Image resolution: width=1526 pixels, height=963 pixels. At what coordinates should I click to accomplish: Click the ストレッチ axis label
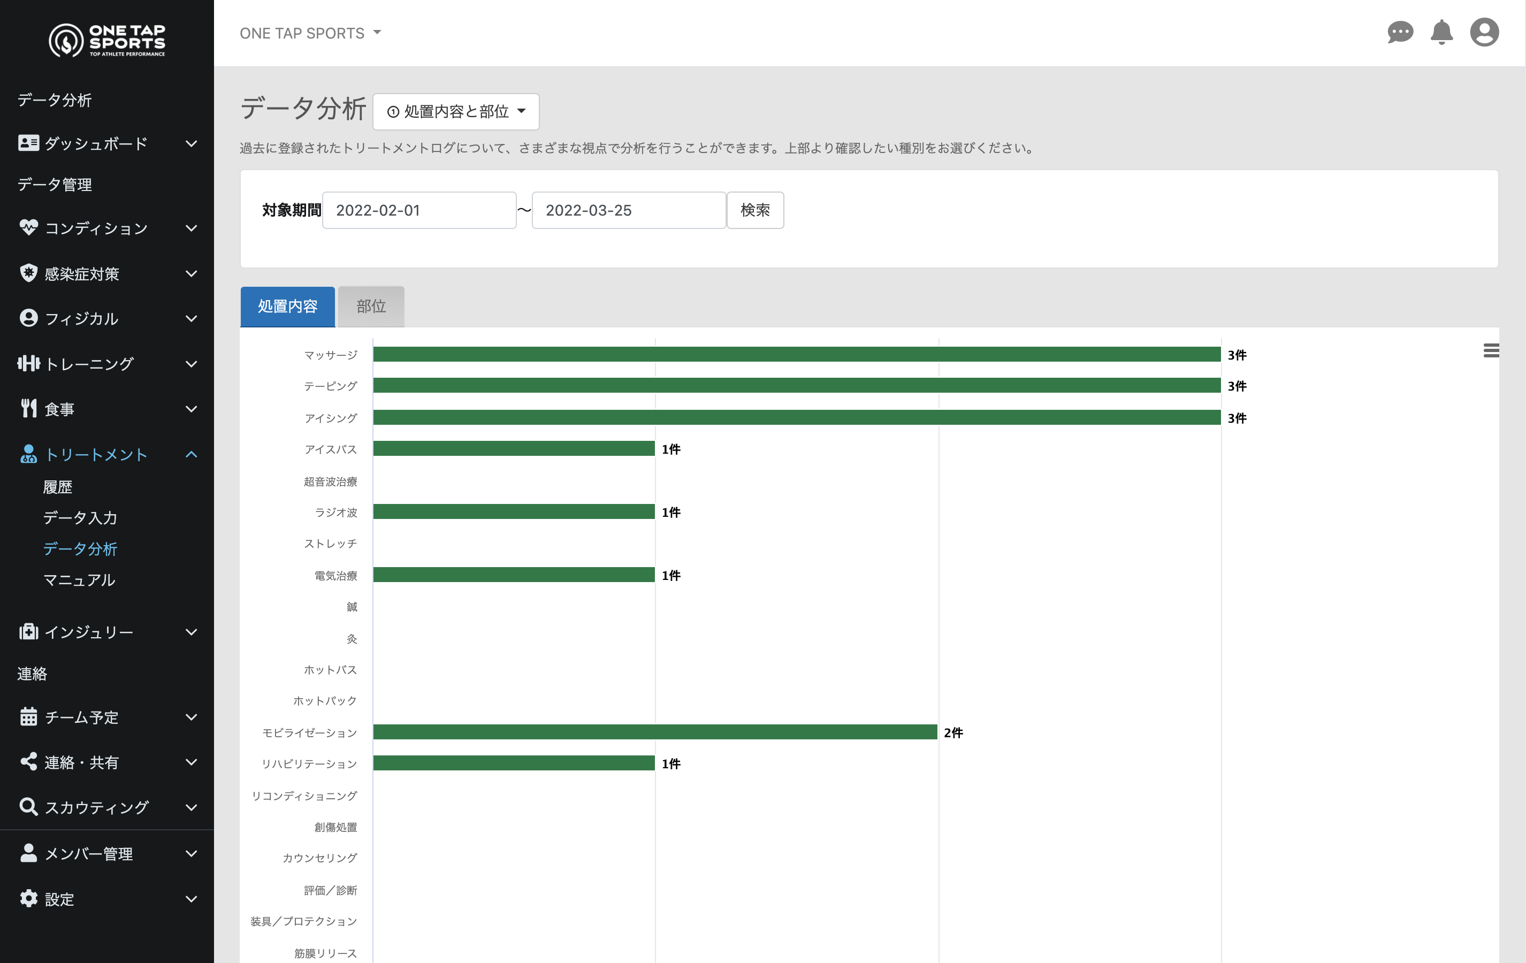point(330,544)
